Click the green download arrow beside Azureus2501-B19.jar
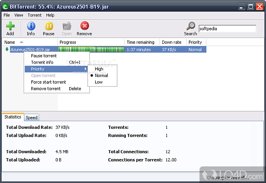 coord(7,49)
